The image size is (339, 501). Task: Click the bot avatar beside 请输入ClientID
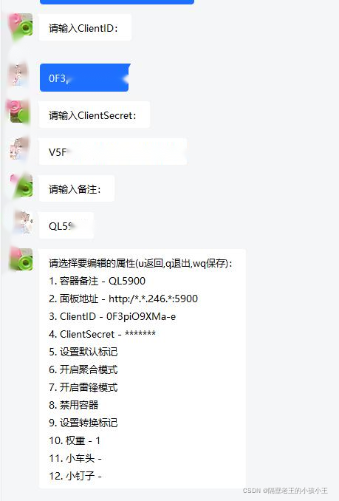coord(21,26)
